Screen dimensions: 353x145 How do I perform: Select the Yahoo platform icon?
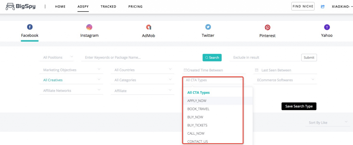pos(327,27)
